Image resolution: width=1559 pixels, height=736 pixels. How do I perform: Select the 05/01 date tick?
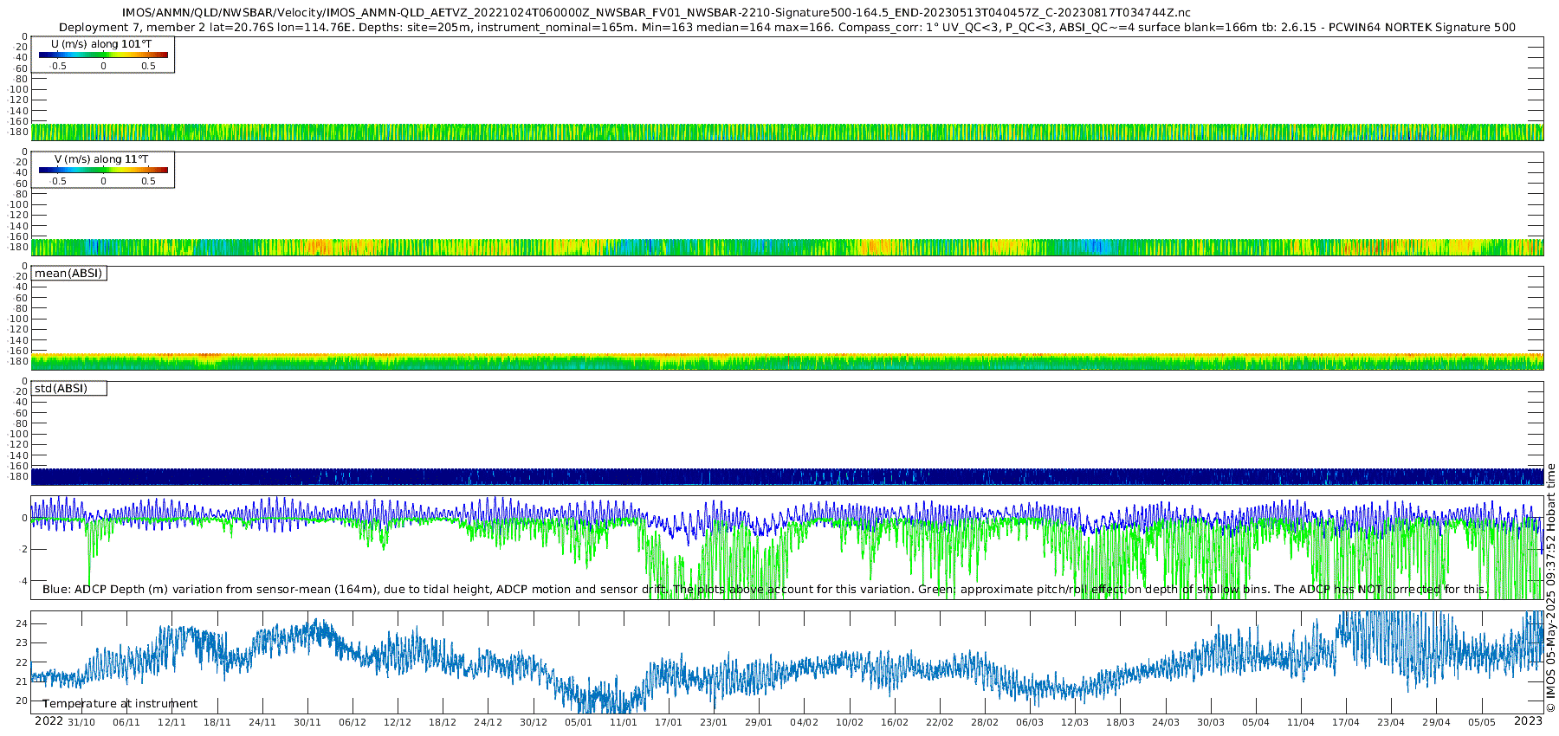point(579,722)
